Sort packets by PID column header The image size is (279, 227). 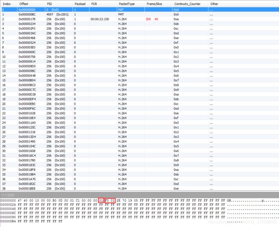49,4
